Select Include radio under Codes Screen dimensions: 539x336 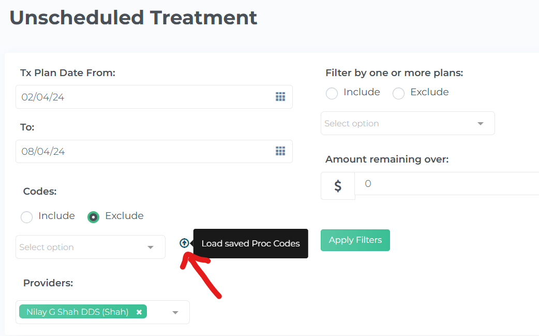tap(27, 217)
